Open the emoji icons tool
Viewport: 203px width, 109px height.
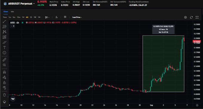click(x=4, y=53)
